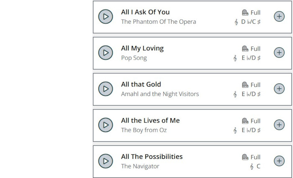The height and width of the screenshot is (178, 293).
Task: Add All the Lives of Me to list
Action: pos(279,125)
